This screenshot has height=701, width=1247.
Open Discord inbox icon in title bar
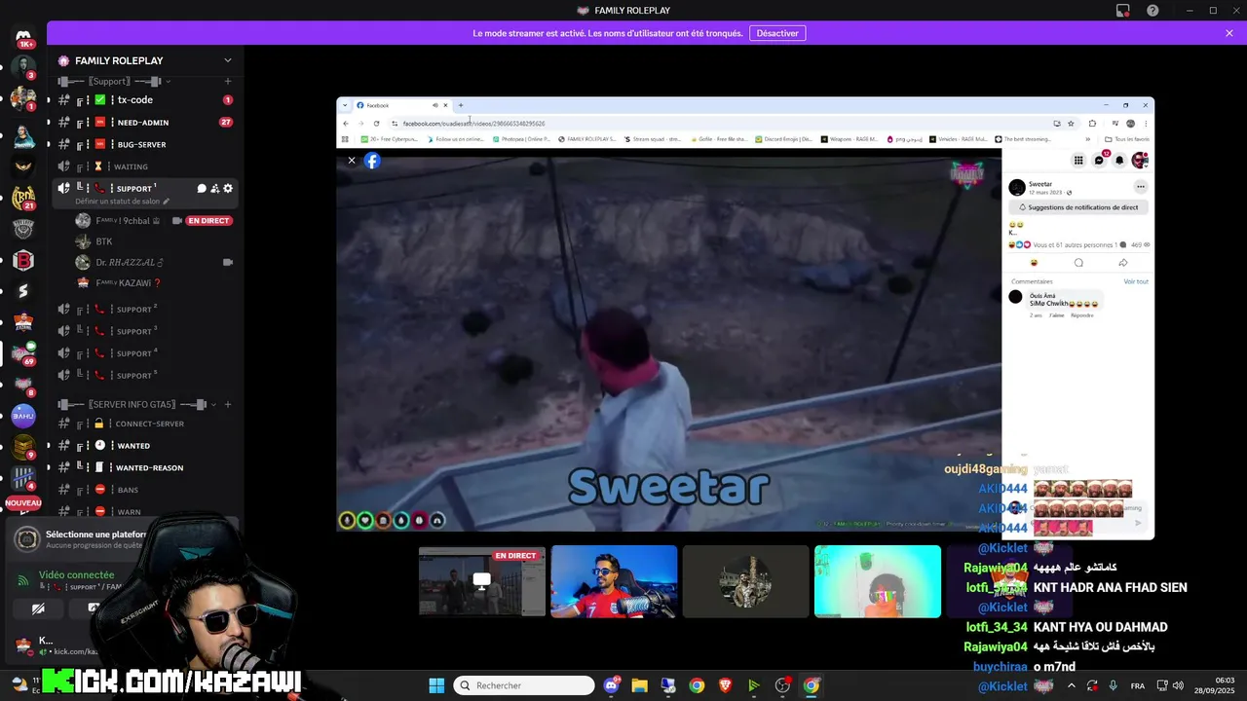[x=1123, y=11]
